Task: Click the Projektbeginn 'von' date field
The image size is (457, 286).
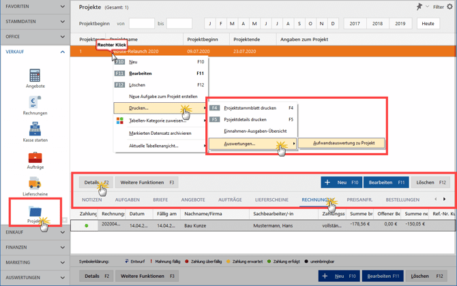Action: (141, 24)
